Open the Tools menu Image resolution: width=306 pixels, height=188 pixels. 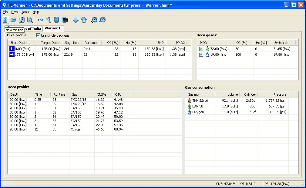25,12
